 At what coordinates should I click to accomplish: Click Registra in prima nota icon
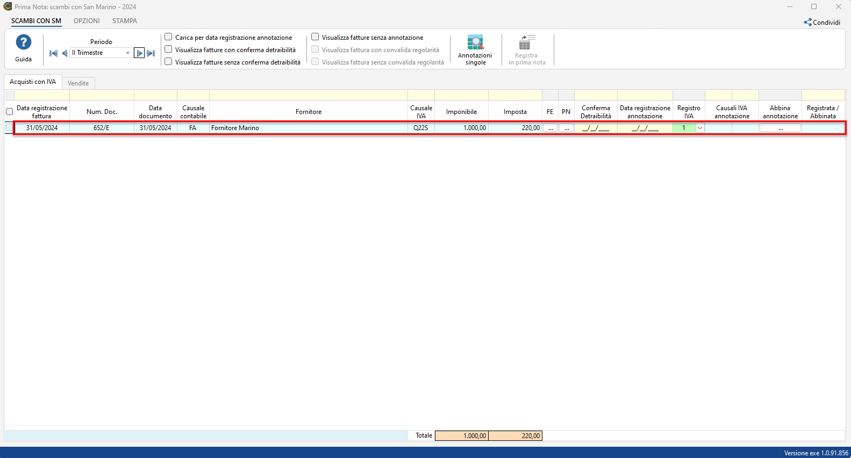(527, 50)
